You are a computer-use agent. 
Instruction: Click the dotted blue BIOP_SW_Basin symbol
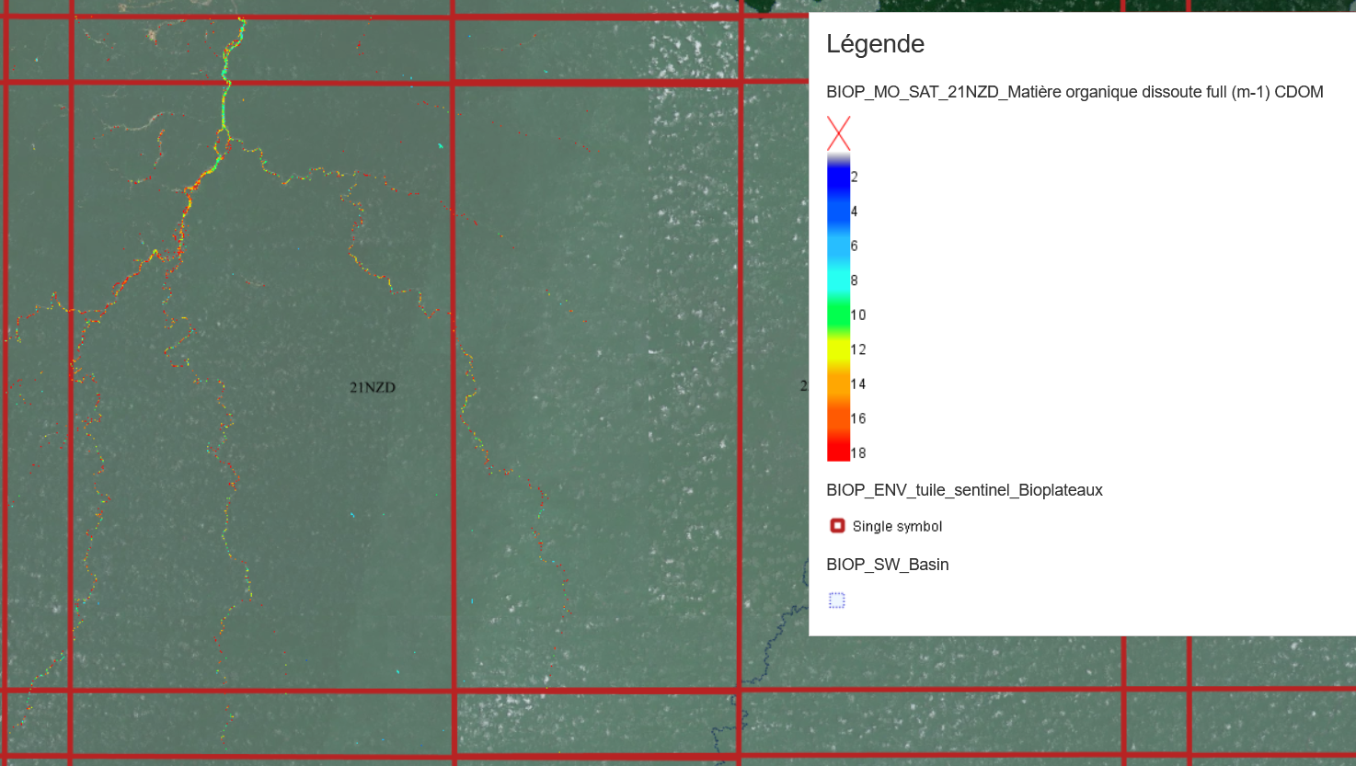click(836, 600)
